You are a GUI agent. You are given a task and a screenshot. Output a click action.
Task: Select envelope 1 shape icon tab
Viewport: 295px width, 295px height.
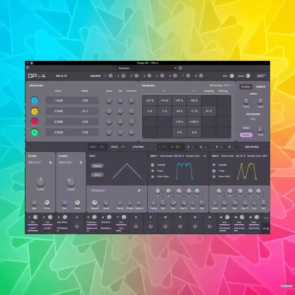(164, 147)
